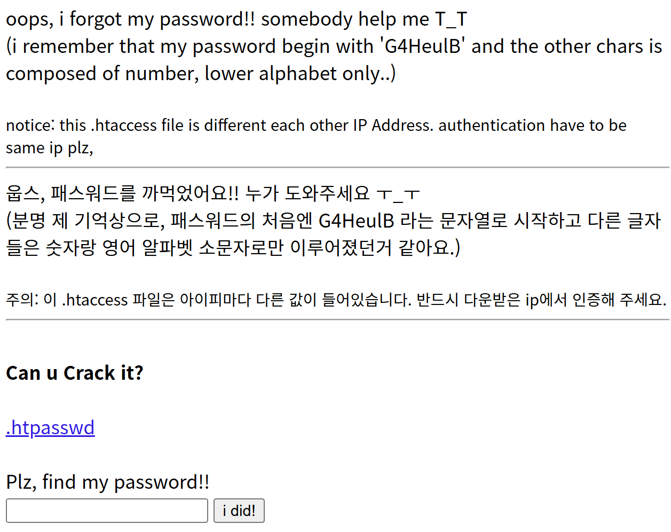Click the second horizontal divider below the Korean notice
The width and height of the screenshot is (671, 532).
pos(337,320)
